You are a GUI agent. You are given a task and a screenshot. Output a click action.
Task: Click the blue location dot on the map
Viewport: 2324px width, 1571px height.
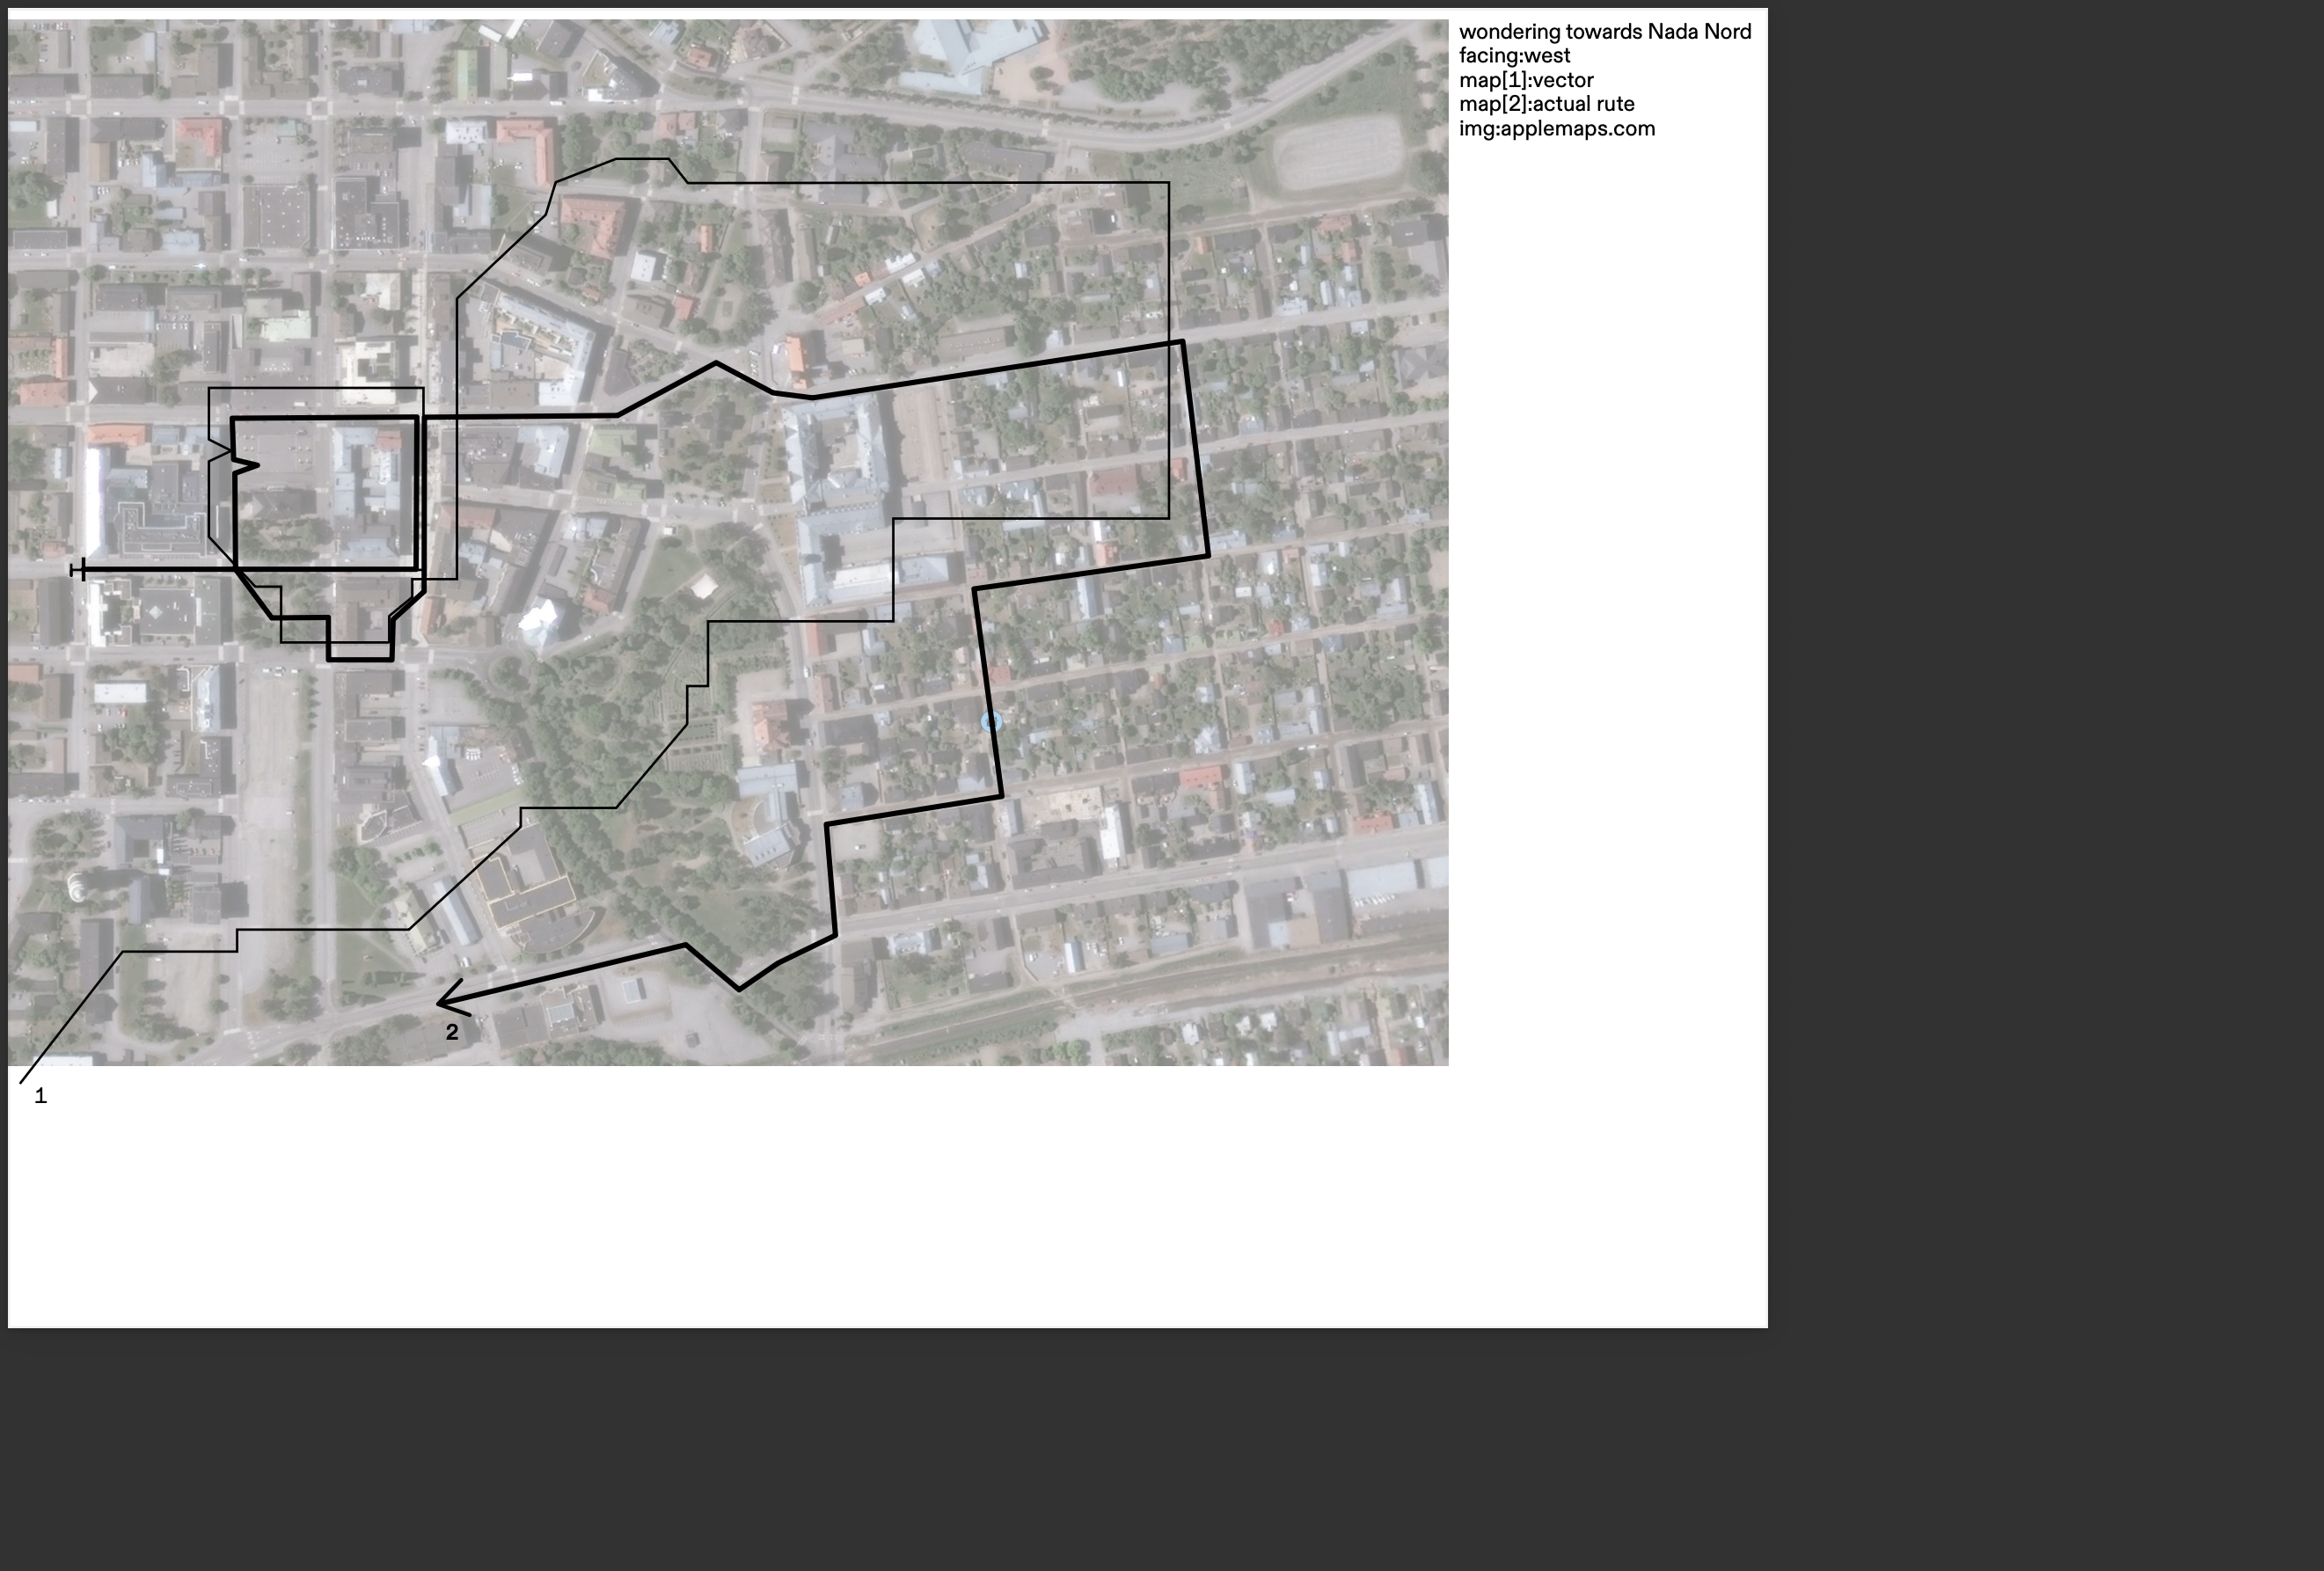(x=991, y=721)
